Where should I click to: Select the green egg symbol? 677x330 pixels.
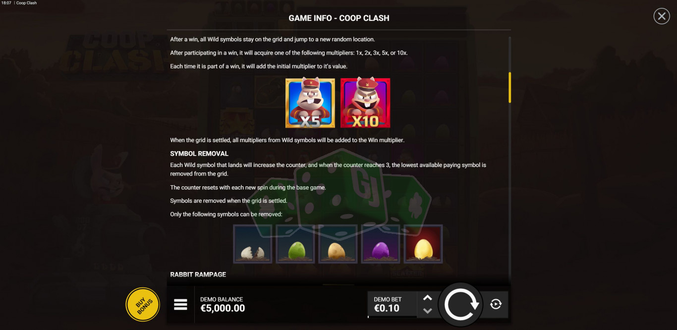coord(295,244)
